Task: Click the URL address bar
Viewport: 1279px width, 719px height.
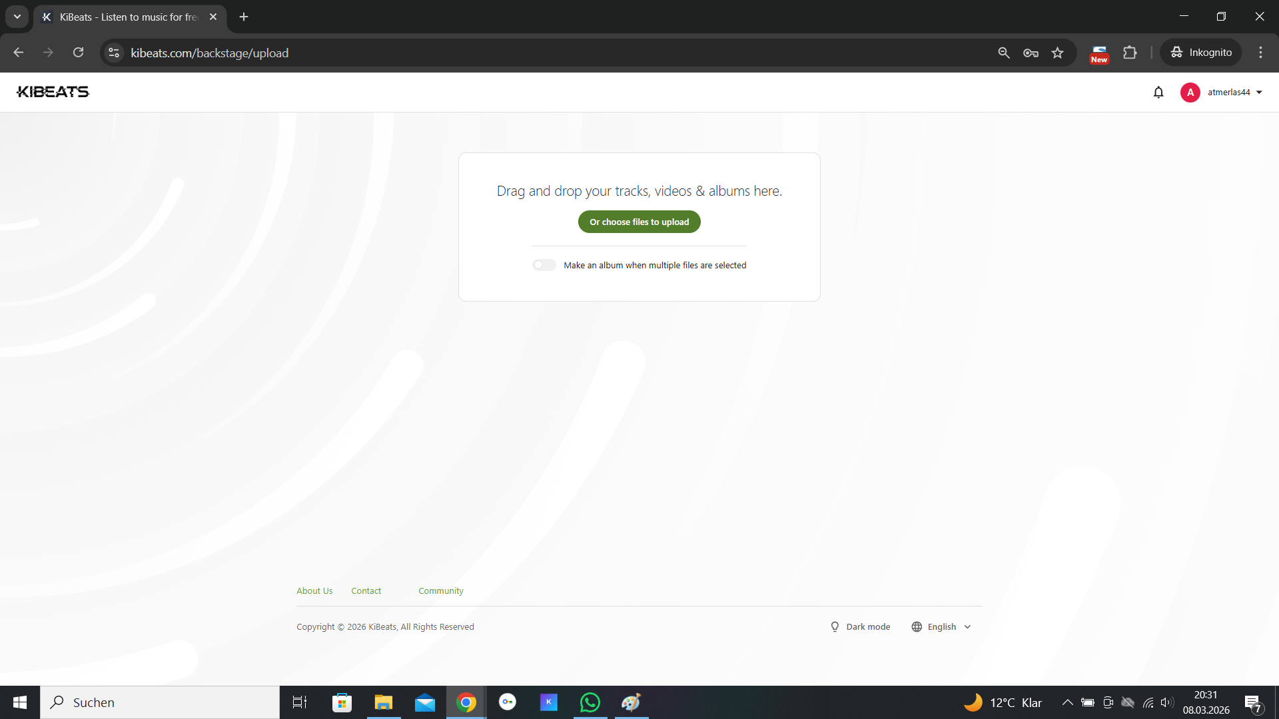Action: [x=533, y=53]
